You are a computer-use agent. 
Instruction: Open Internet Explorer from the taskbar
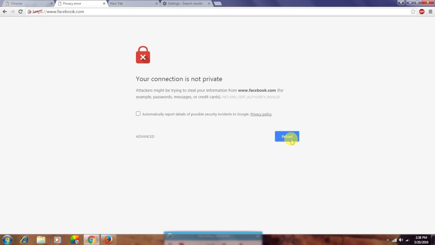pyautogui.click(x=24, y=240)
